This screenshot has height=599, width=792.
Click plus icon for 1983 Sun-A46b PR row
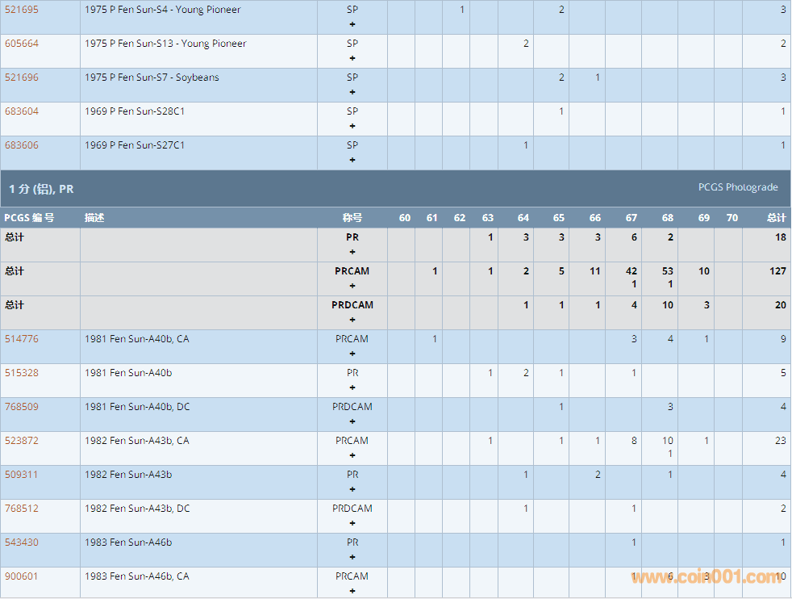tap(352, 557)
